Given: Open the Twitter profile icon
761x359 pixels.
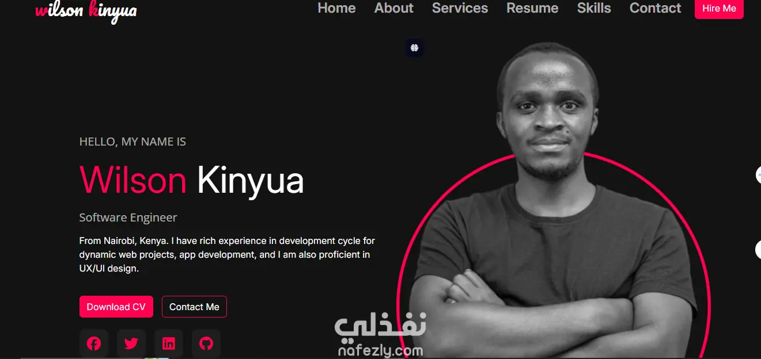Looking at the screenshot, I should (x=131, y=343).
